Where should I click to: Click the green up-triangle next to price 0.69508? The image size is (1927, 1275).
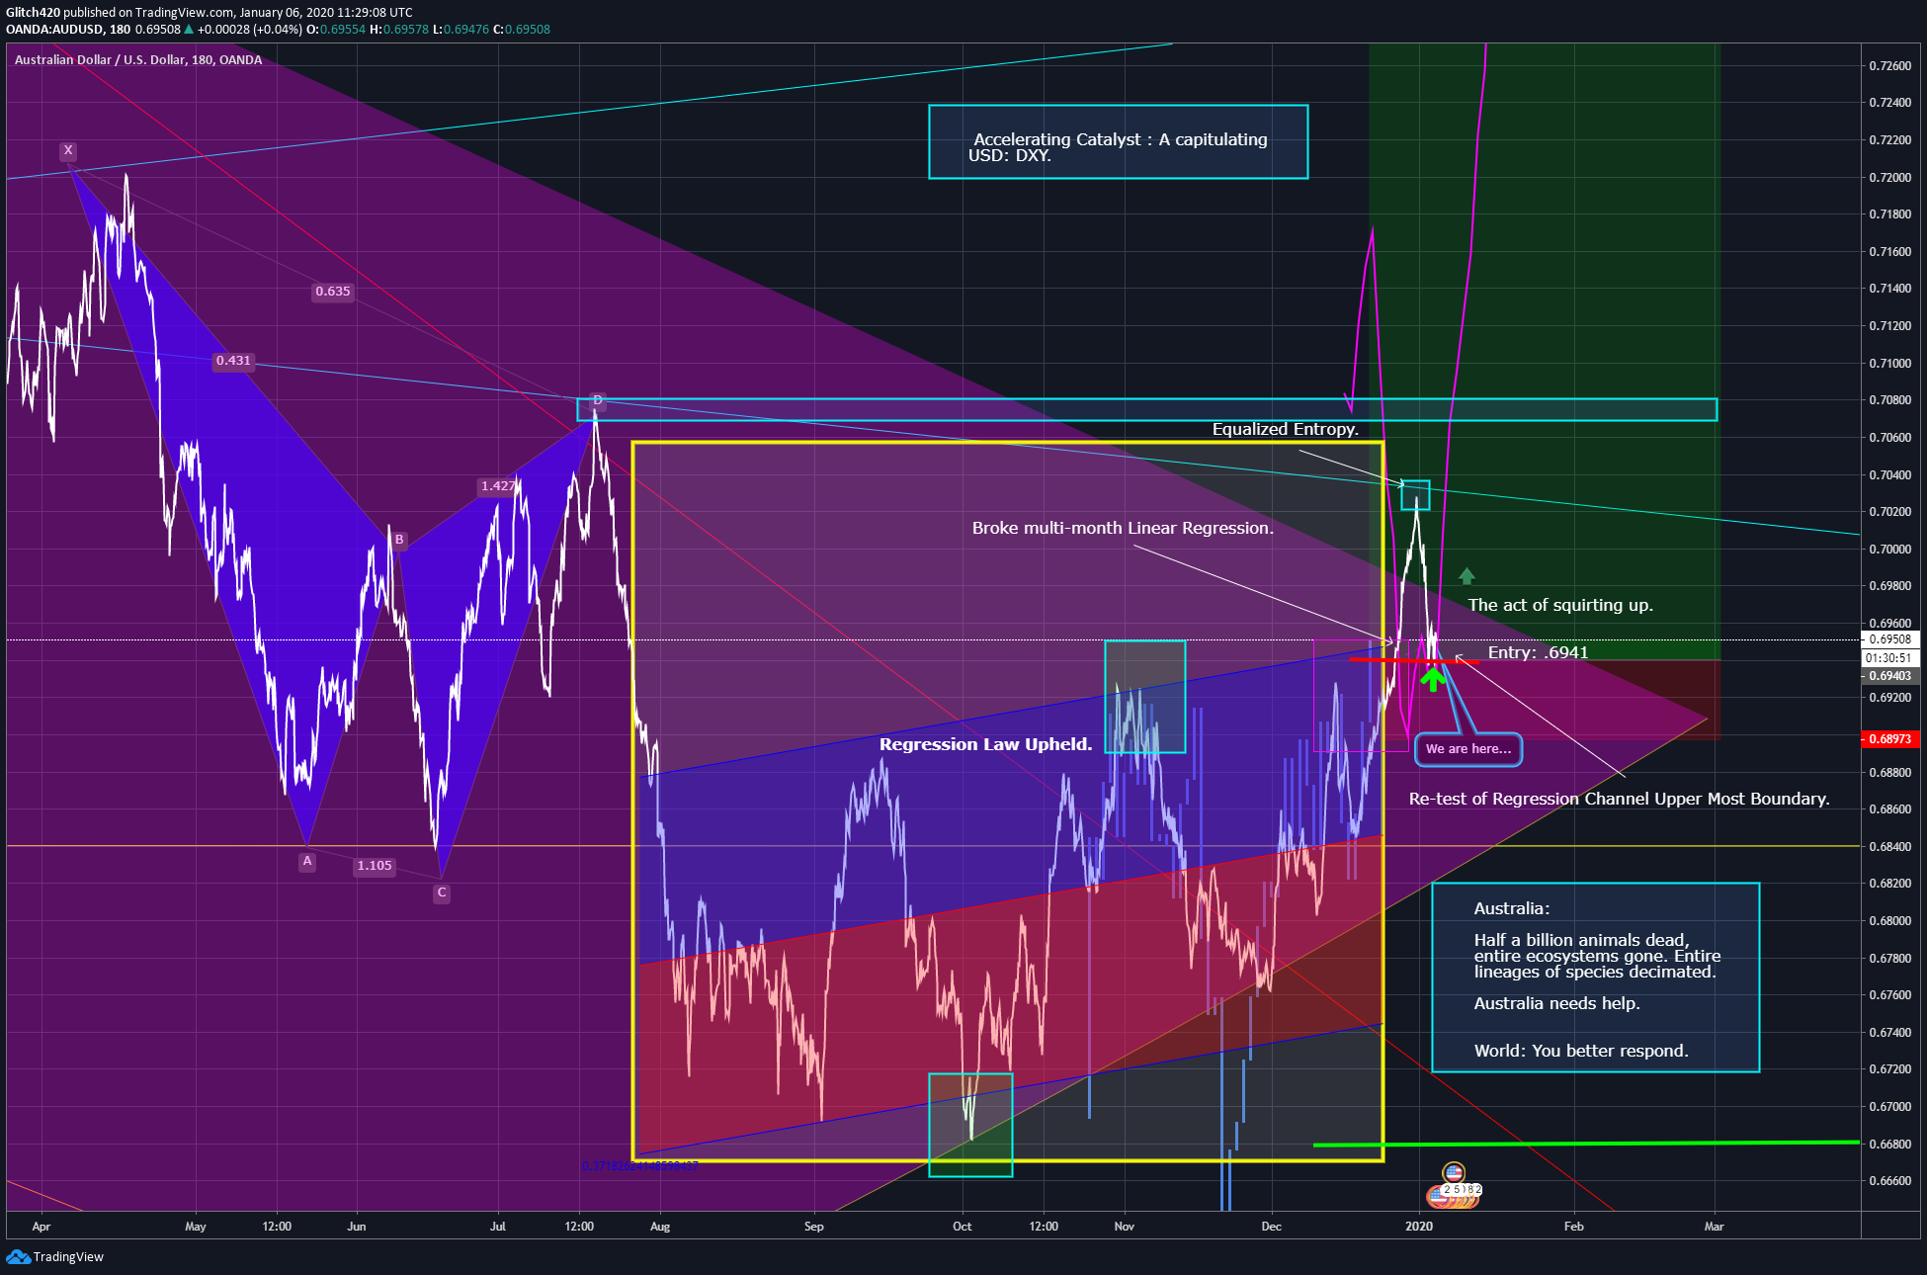pos(189,29)
